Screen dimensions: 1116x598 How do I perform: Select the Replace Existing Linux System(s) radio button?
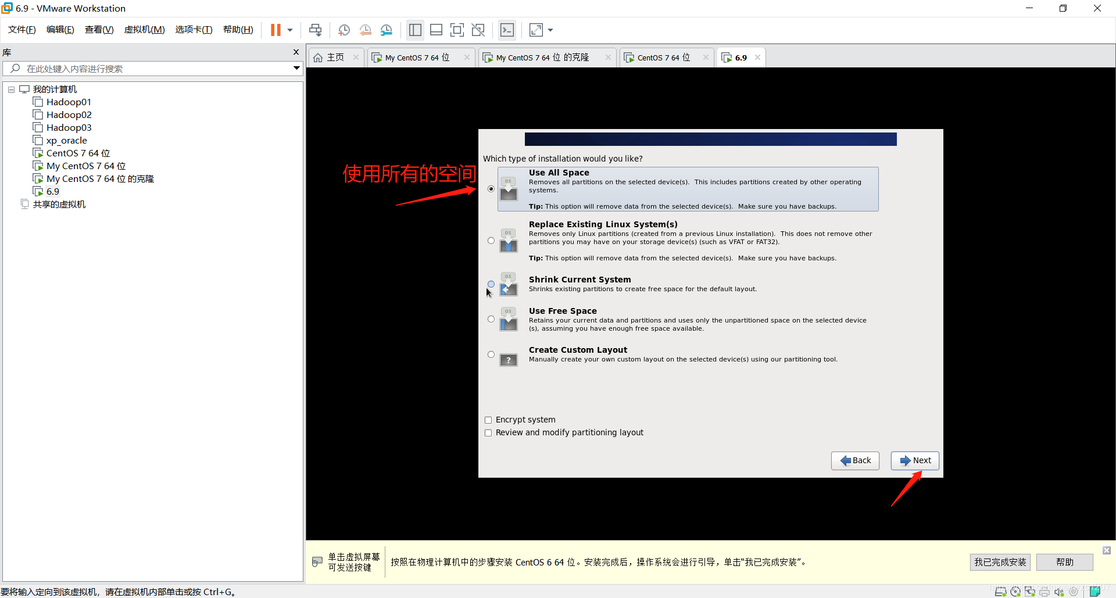click(491, 241)
